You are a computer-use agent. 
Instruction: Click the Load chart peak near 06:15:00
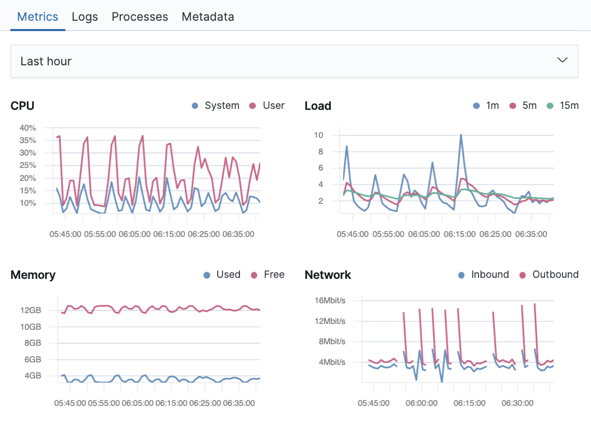coord(461,136)
